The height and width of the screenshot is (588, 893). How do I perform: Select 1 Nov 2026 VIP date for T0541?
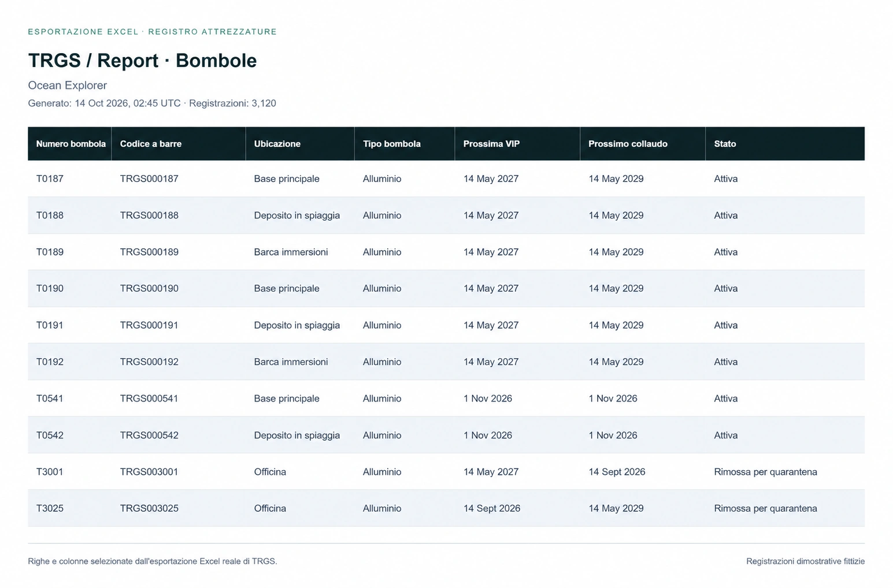tap(488, 399)
